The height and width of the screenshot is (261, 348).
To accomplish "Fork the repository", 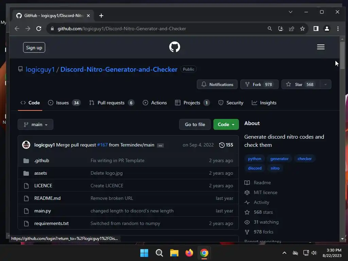I will pyautogui.click(x=259, y=85).
